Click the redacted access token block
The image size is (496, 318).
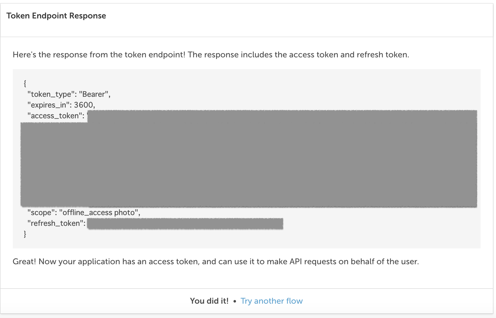pyautogui.click(x=249, y=159)
